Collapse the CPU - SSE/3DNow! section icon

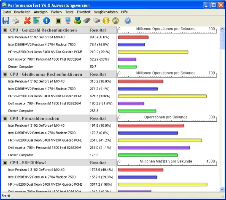(x=5, y=163)
